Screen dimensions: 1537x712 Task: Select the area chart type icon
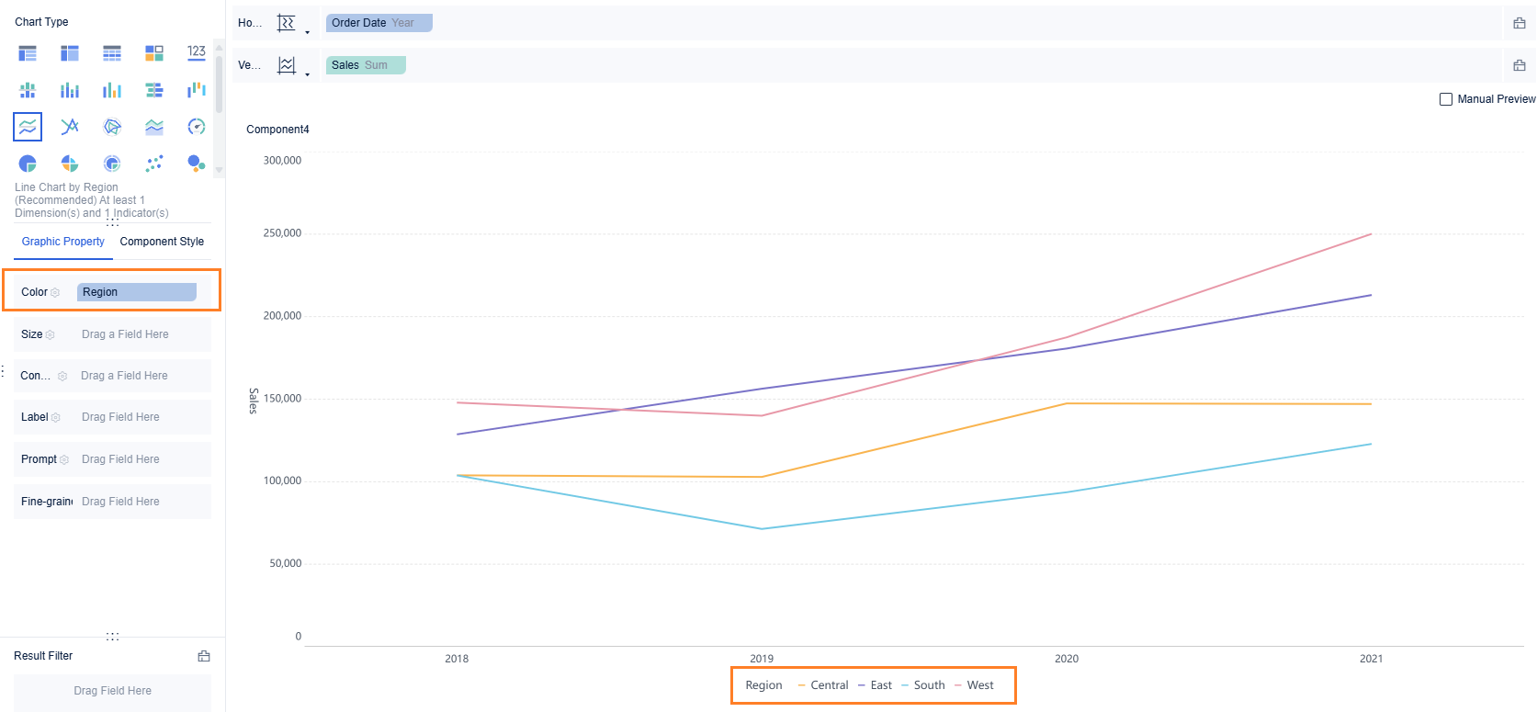pos(154,127)
